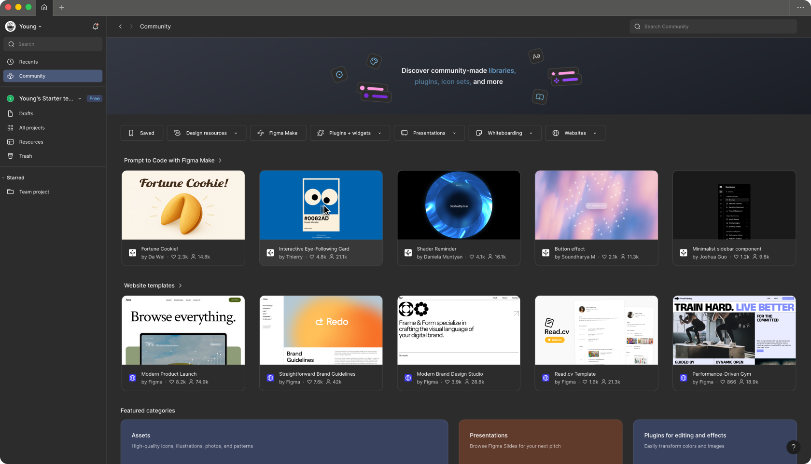Open the Fortune Cookie! thumbnail
Image resolution: width=811 pixels, height=464 pixels.
pyautogui.click(x=183, y=205)
